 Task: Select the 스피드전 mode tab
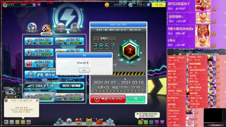click(46, 30)
